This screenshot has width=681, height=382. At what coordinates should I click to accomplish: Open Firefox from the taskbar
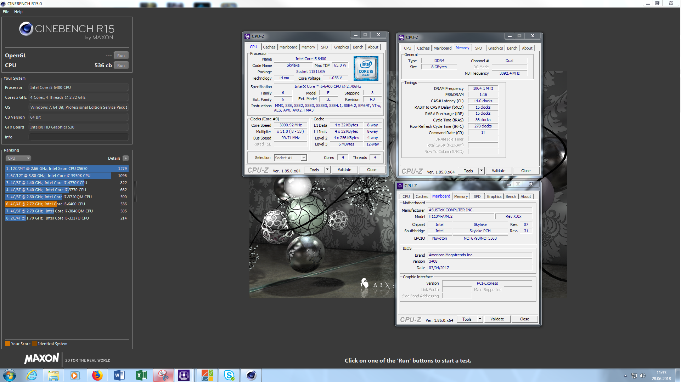(x=97, y=375)
